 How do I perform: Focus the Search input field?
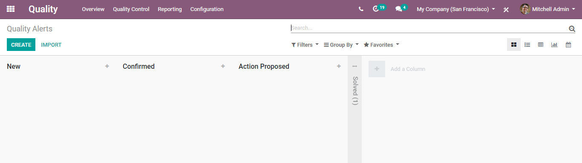coord(429,28)
